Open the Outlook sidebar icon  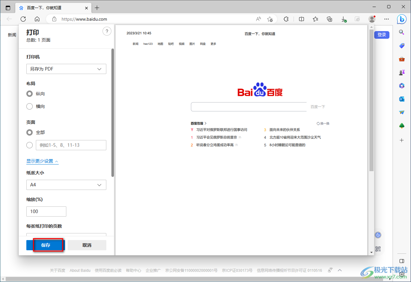pos(401,99)
